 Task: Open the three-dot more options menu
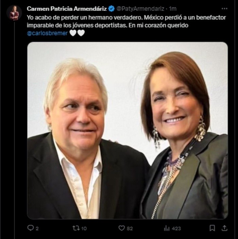click(x=224, y=8)
